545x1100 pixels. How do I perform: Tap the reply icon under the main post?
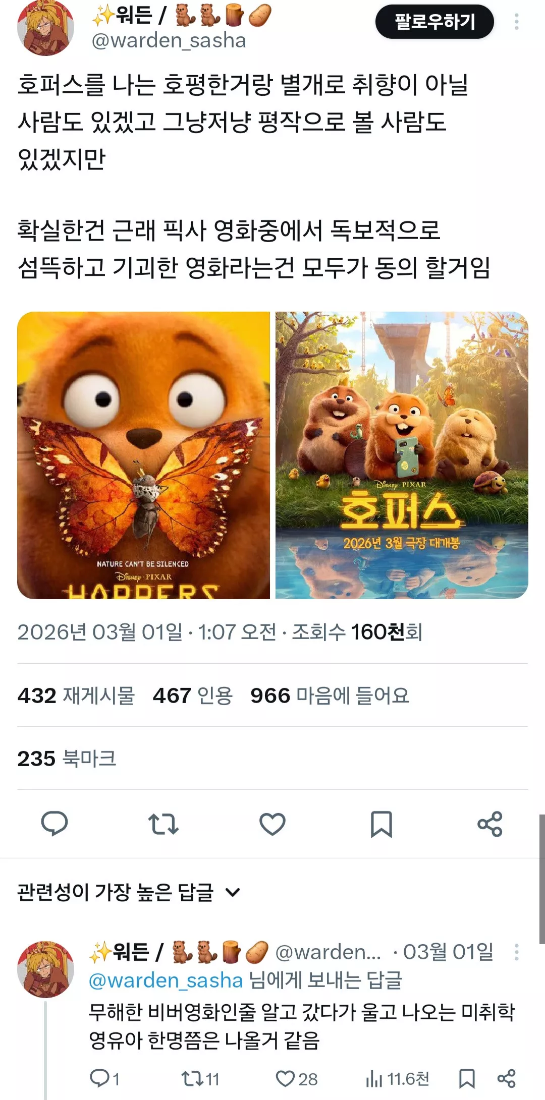pyautogui.click(x=54, y=824)
